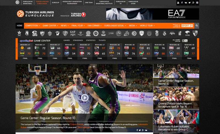Open the Eurocup top link

coord(56,2)
